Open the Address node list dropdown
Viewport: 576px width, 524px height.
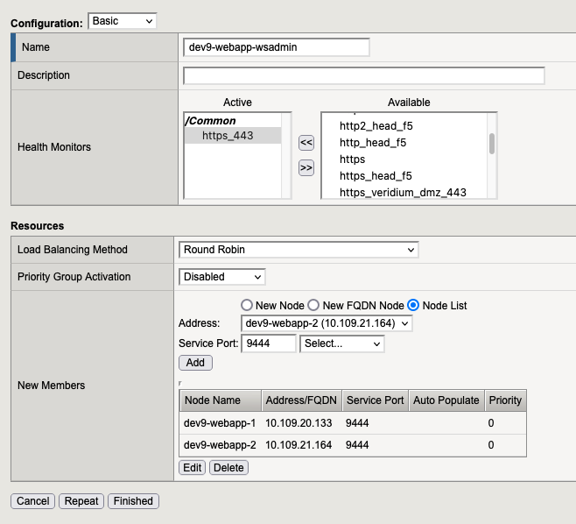tap(327, 324)
